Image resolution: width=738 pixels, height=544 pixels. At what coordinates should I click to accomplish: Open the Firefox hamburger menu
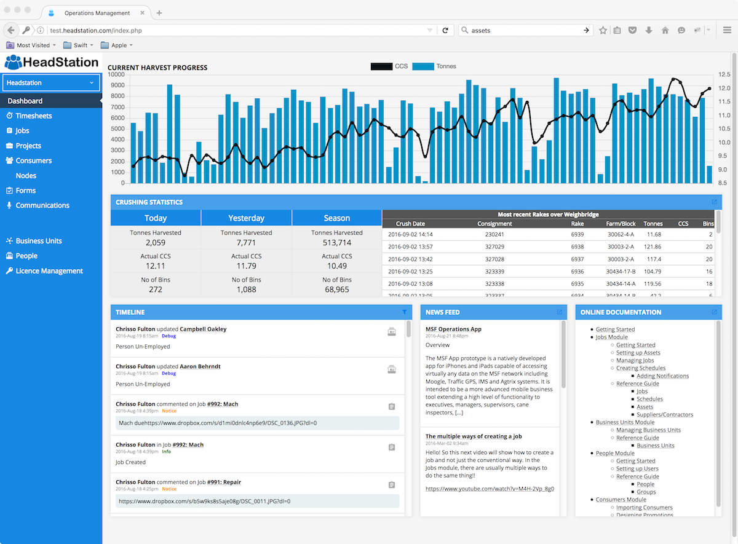[727, 30]
